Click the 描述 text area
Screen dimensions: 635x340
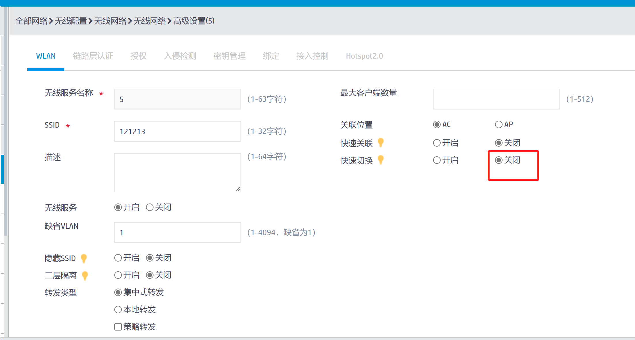[x=177, y=172]
